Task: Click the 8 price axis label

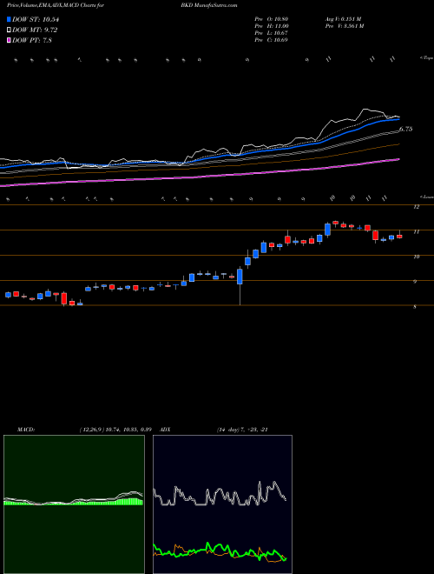Action: (x=415, y=307)
